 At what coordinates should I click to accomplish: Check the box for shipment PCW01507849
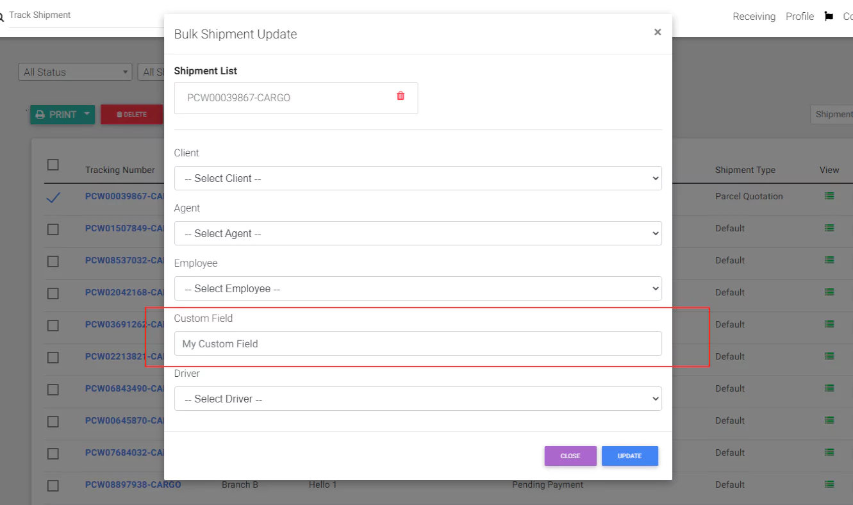click(x=53, y=229)
